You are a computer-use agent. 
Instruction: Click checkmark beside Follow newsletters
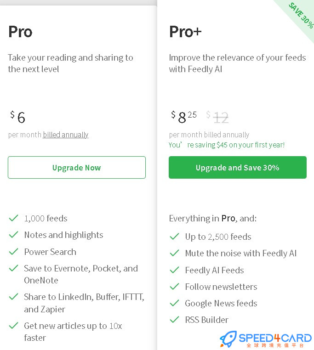click(x=174, y=286)
